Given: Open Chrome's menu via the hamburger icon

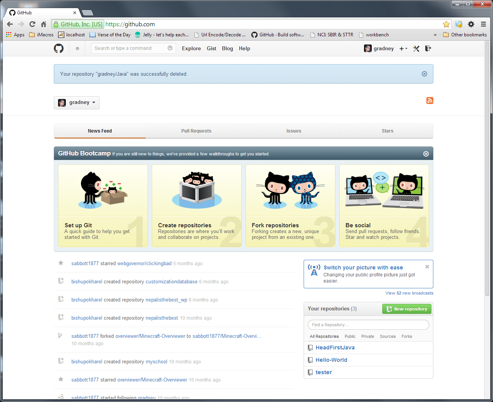Looking at the screenshot, I should (x=483, y=24).
